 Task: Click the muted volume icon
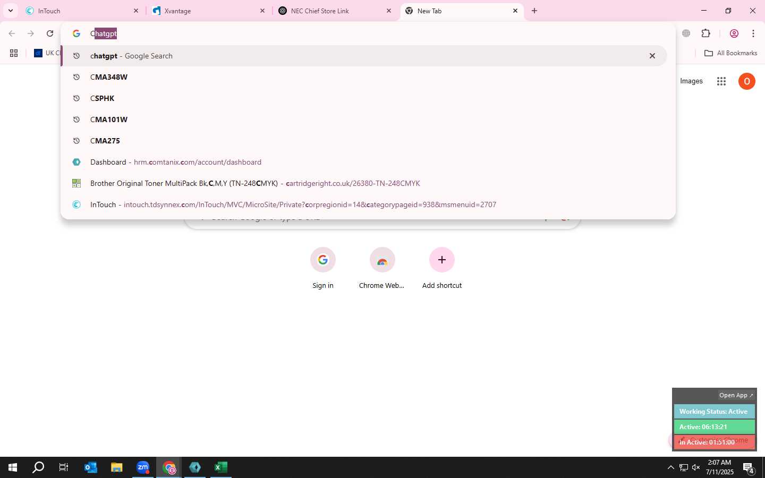(x=696, y=467)
